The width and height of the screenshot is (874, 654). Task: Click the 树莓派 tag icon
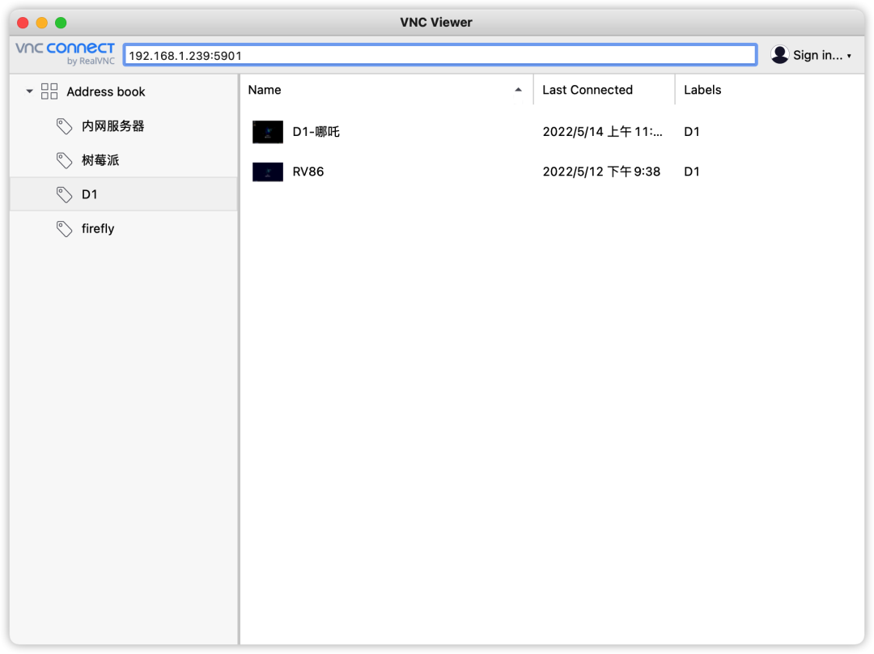click(64, 160)
